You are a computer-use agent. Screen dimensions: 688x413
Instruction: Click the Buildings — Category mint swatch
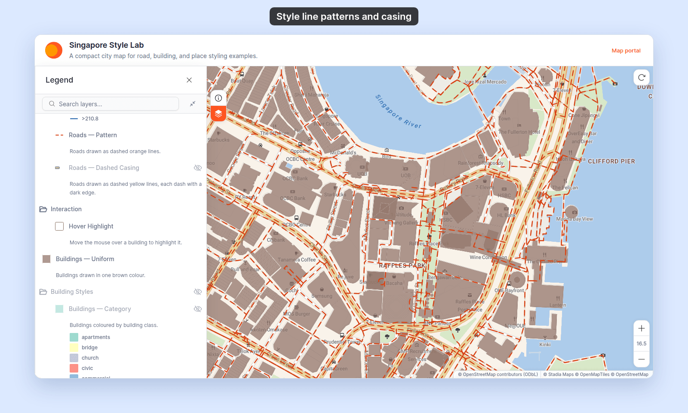point(59,309)
